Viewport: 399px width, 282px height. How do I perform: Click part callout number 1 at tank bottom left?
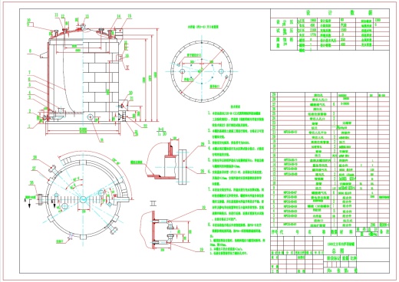click(29, 126)
